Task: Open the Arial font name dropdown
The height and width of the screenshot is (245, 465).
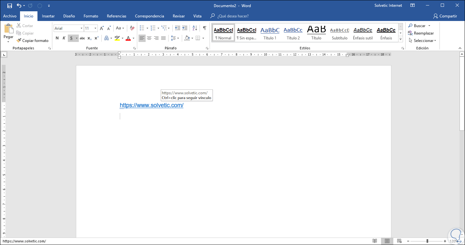Action: (81, 28)
